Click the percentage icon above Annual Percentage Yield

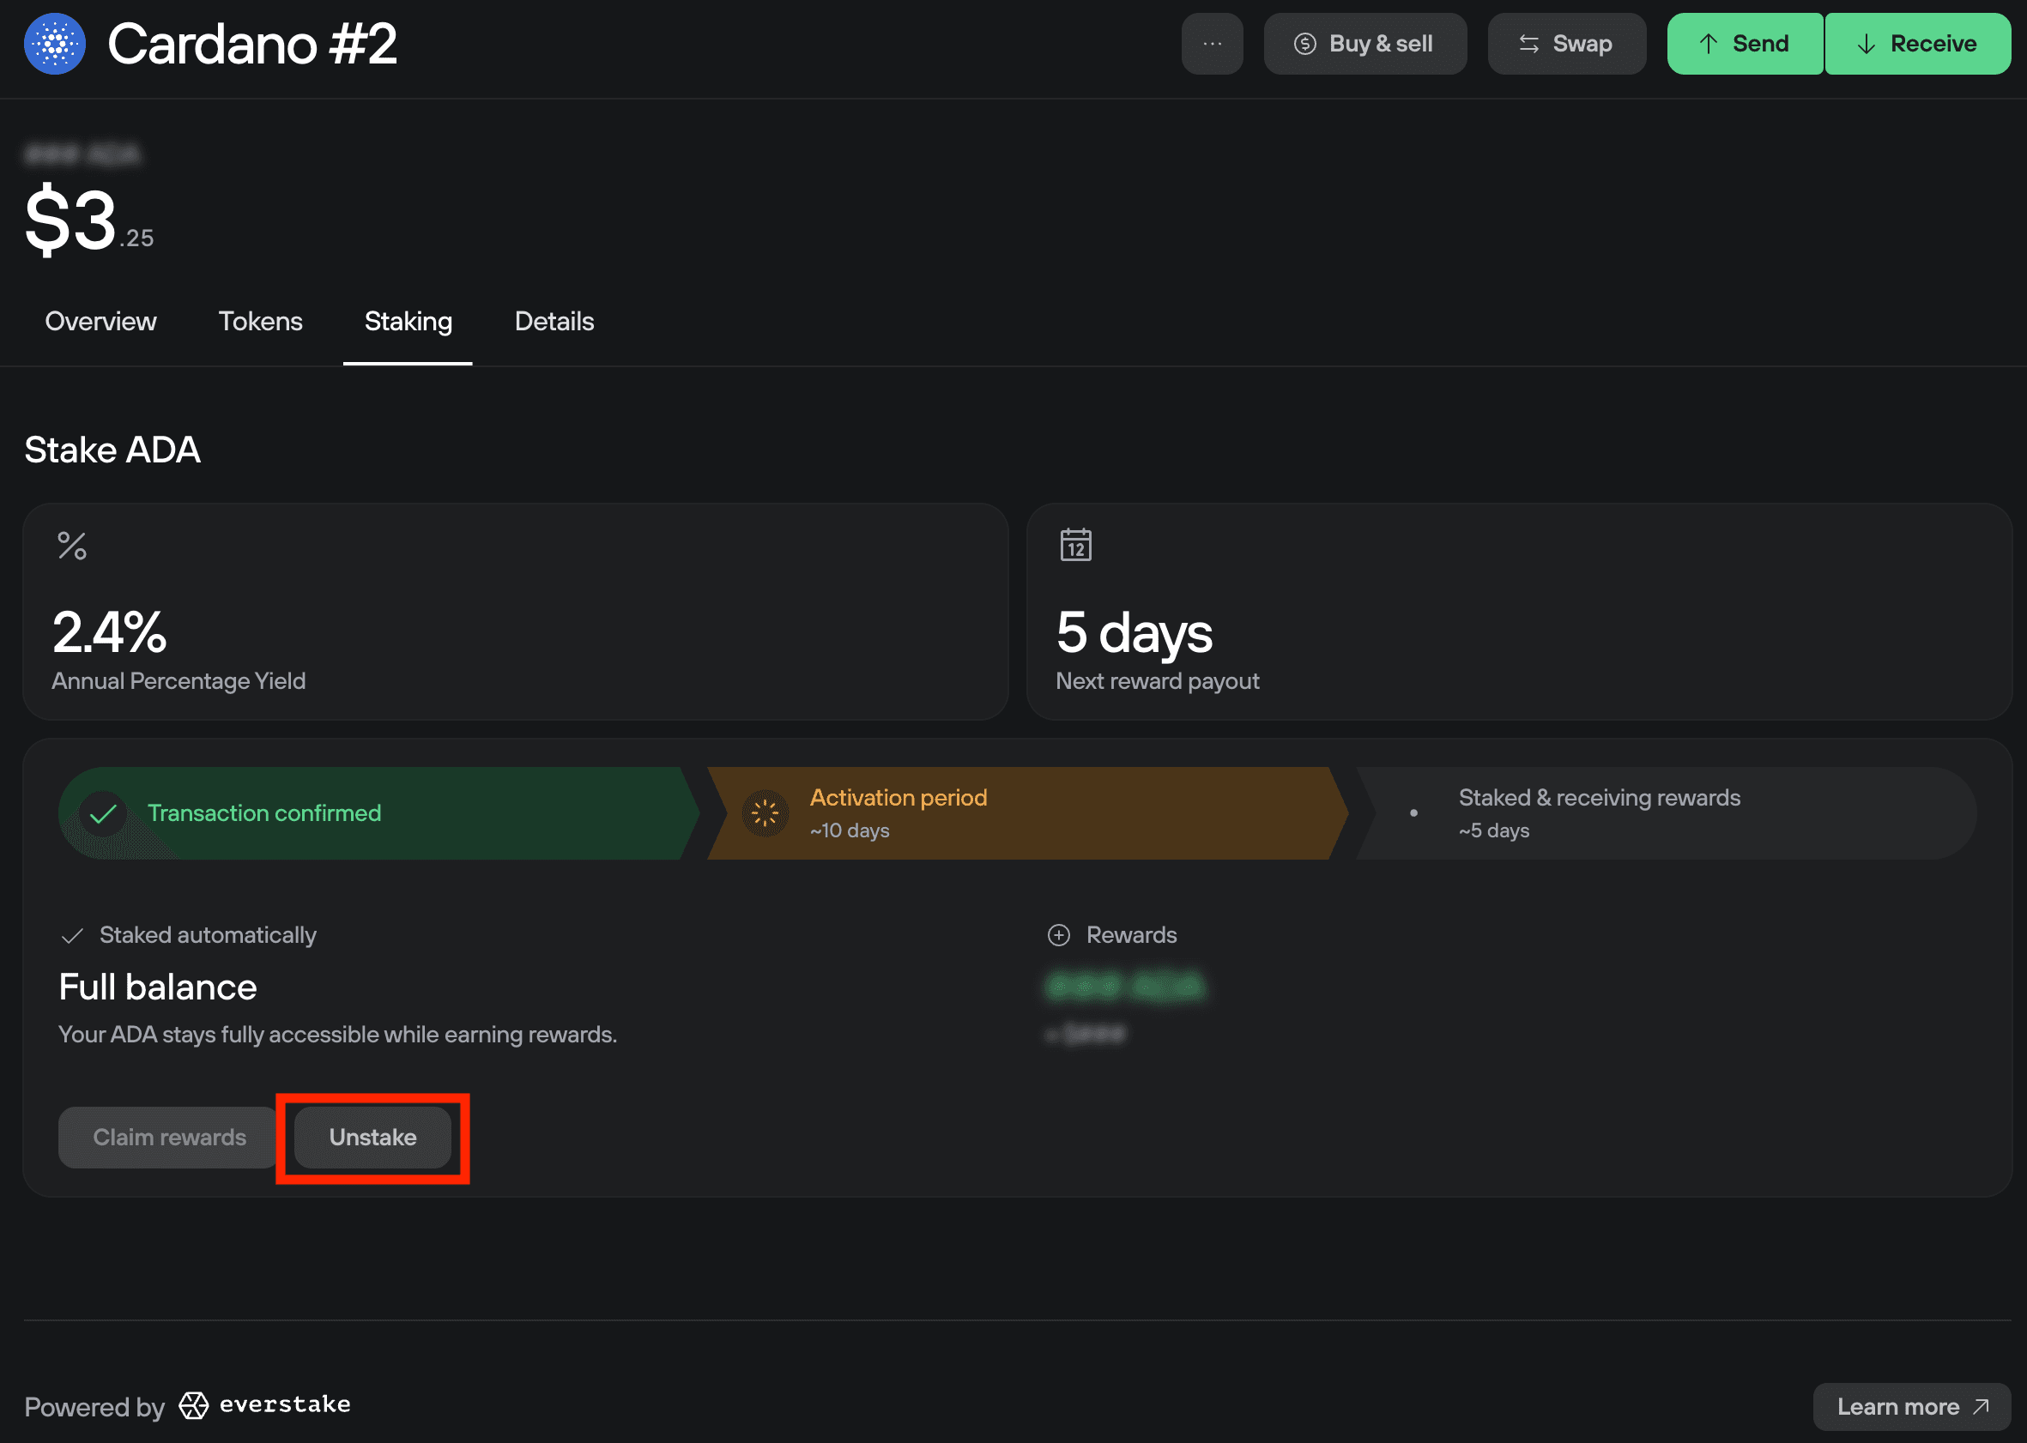pos(72,545)
